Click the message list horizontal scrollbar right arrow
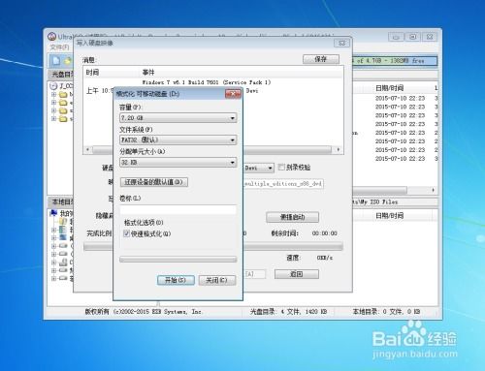485x371 pixels. [339, 149]
